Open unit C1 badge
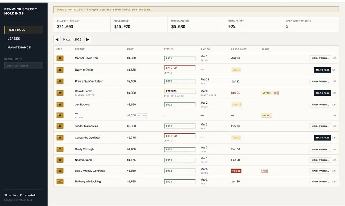This screenshot has width=345, height=206. [x=60, y=149]
